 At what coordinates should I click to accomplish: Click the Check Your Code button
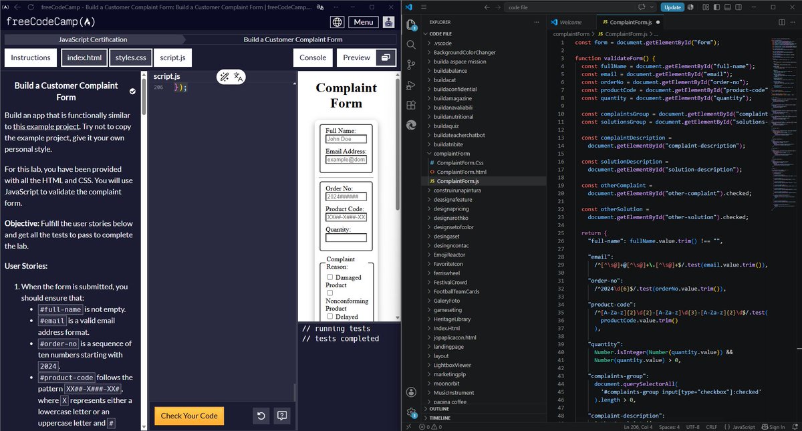[189, 416]
